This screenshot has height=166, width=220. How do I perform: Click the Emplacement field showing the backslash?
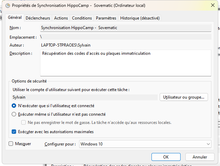click(x=125, y=37)
